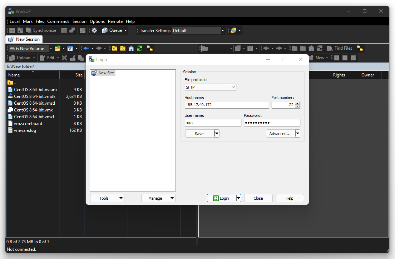The height and width of the screenshot is (259, 395).
Task: Click the User name input field
Action: 213,123
